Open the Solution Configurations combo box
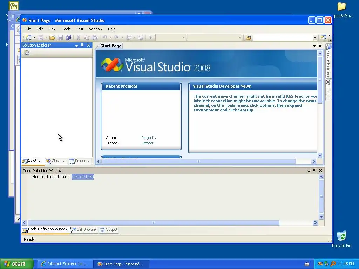Screen dimensions: 359x269 tap(171, 37)
